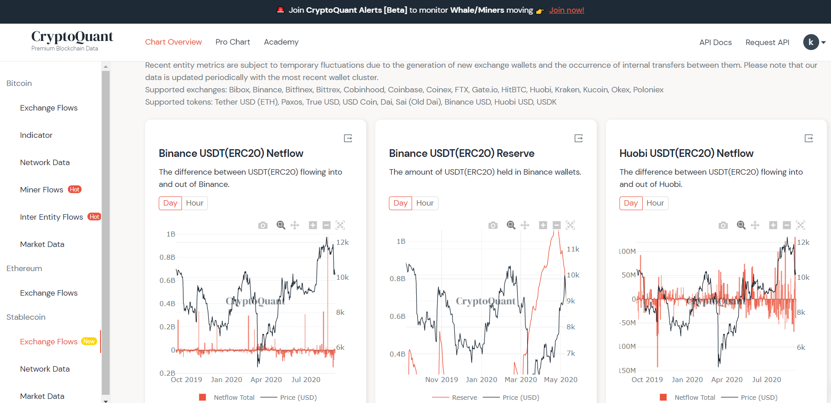Click Request API link
831x403 pixels.
[767, 42]
